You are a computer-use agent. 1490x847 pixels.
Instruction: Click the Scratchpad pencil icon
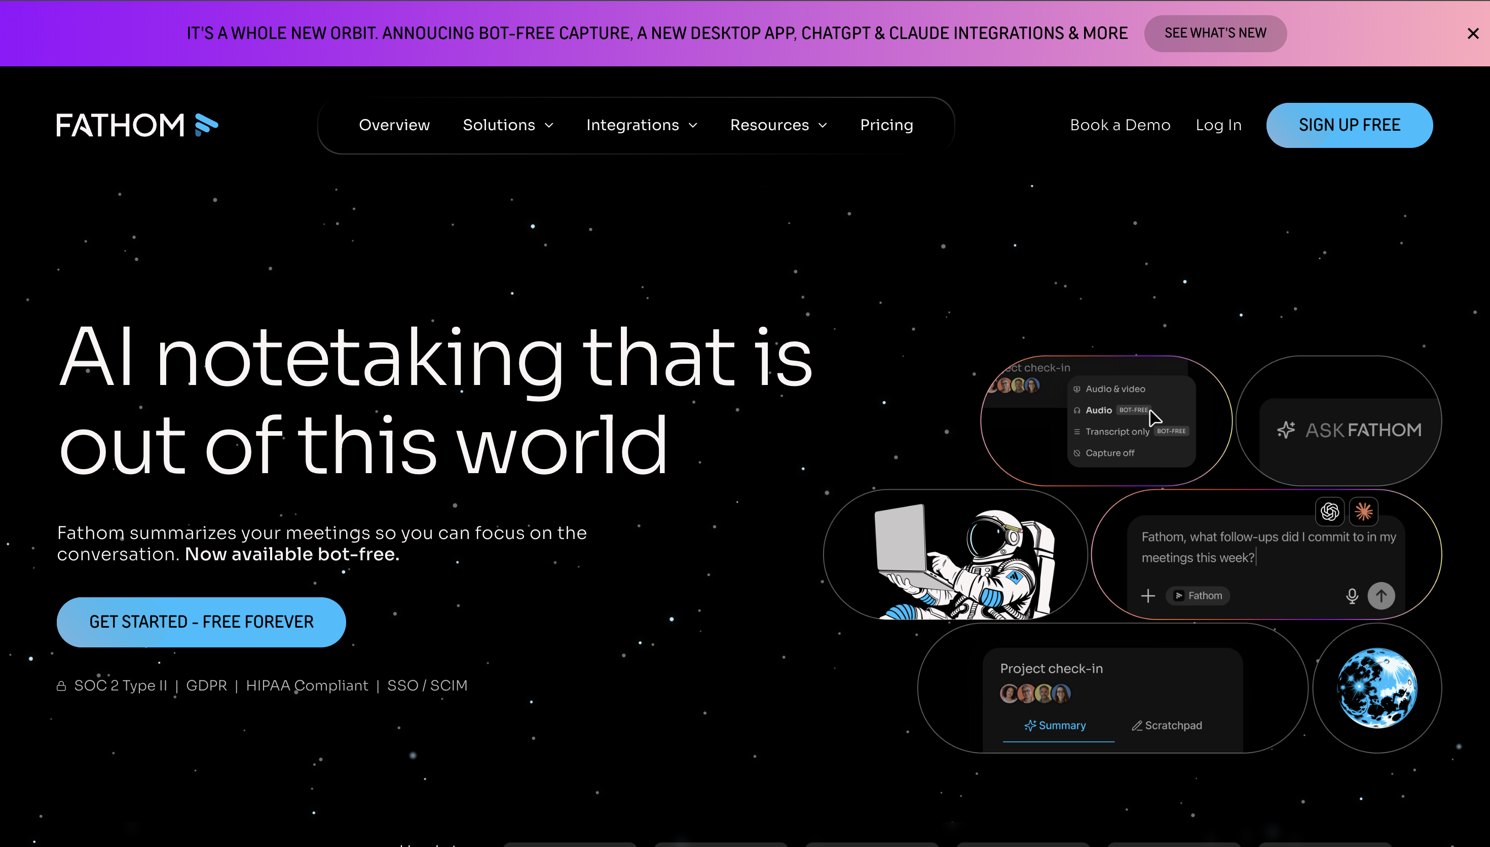click(x=1136, y=725)
